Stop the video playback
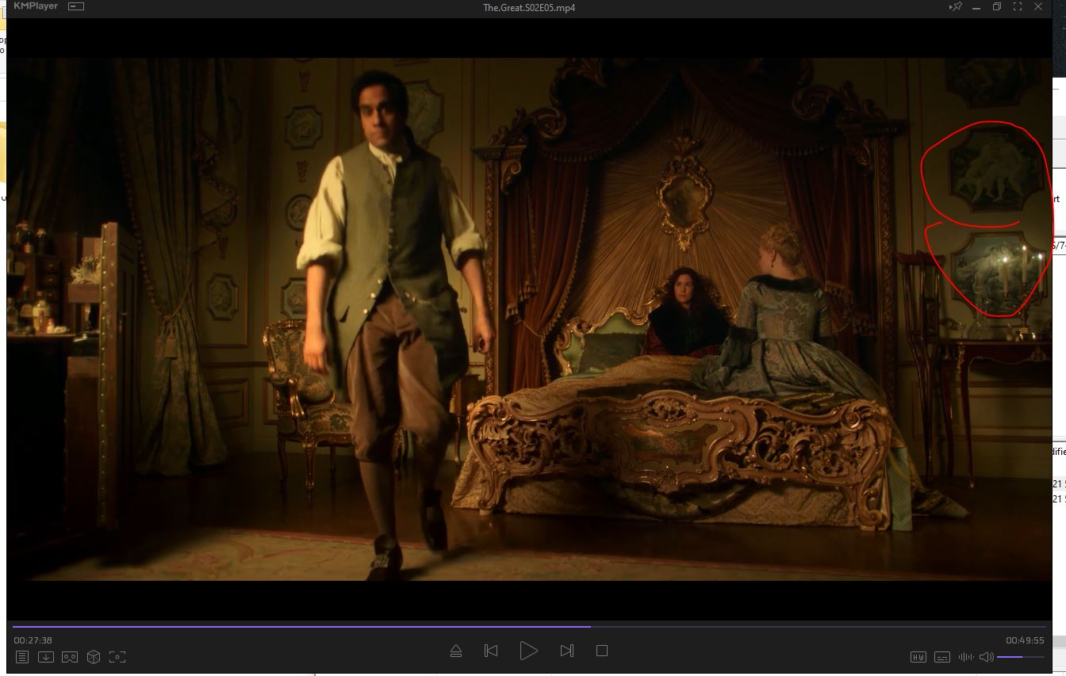Viewport: 1066px width, 676px height. point(602,651)
